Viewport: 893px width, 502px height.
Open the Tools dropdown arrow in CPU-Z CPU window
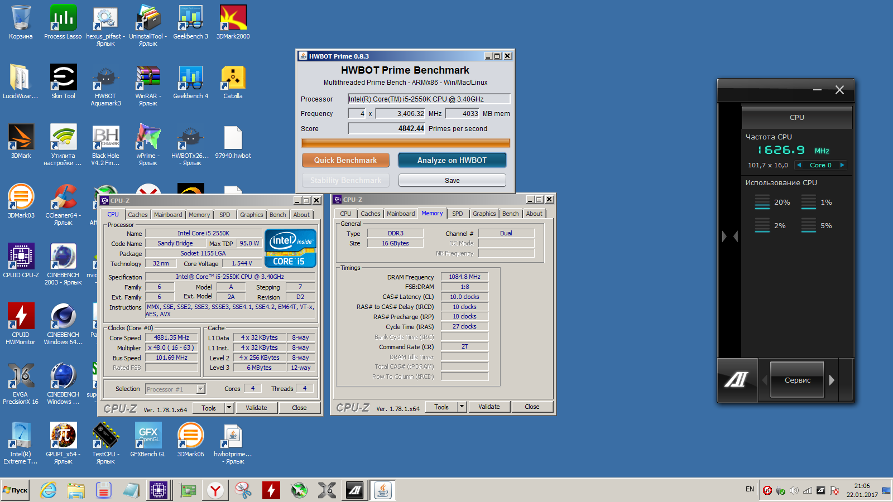(229, 408)
